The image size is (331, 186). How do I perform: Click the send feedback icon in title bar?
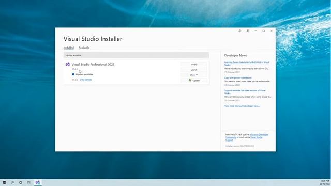[x=248, y=31]
